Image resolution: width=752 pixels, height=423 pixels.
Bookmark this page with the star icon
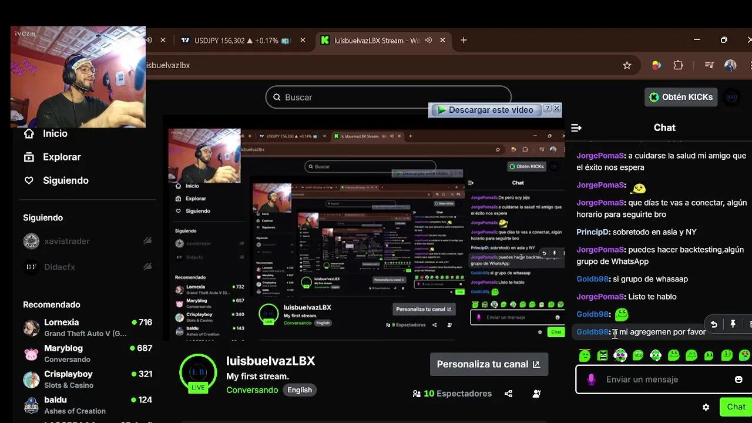627,65
